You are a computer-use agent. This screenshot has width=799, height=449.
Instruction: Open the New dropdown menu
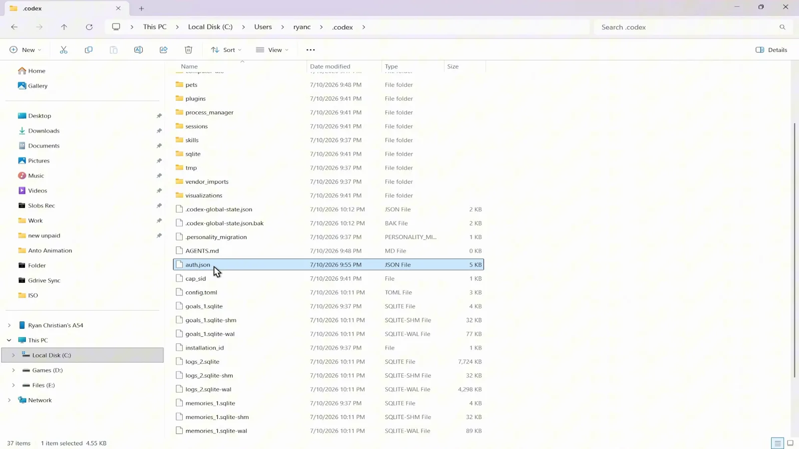click(25, 50)
